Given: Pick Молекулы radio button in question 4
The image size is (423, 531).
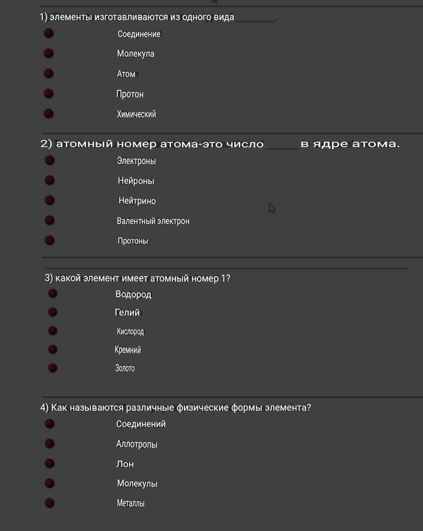Looking at the screenshot, I should pos(49,483).
